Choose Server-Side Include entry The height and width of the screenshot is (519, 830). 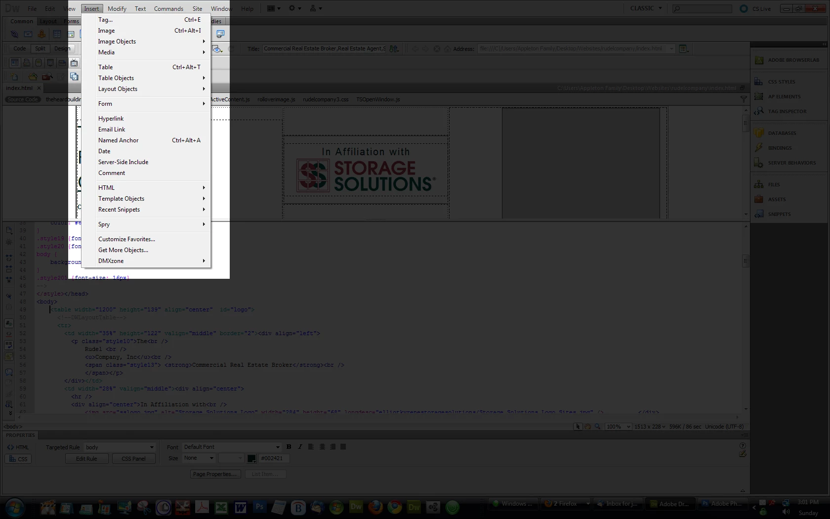point(153,162)
